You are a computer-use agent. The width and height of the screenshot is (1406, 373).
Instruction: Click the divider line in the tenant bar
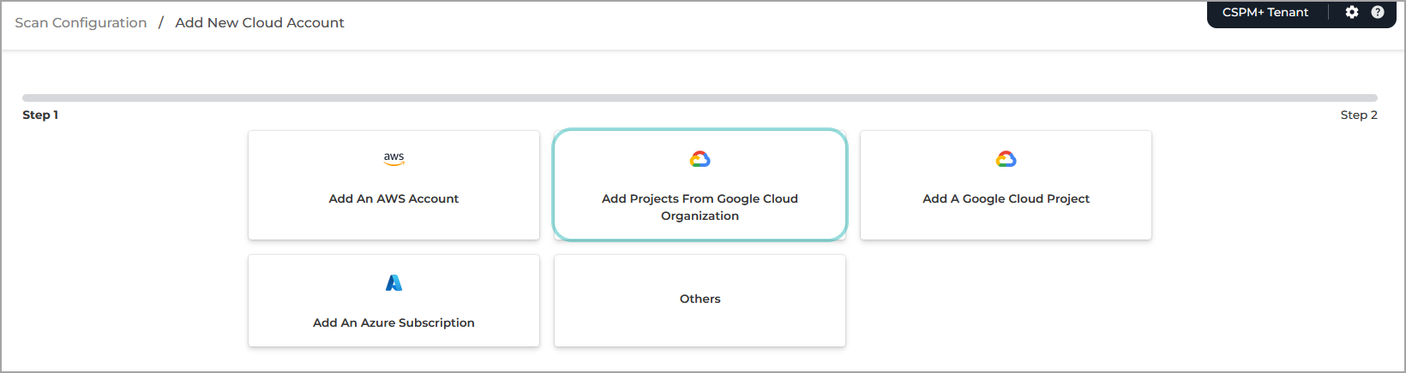(1329, 12)
